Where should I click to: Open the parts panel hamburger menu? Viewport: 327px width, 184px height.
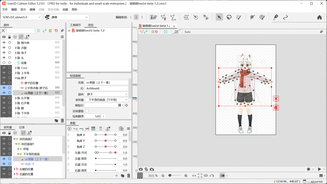point(62,37)
